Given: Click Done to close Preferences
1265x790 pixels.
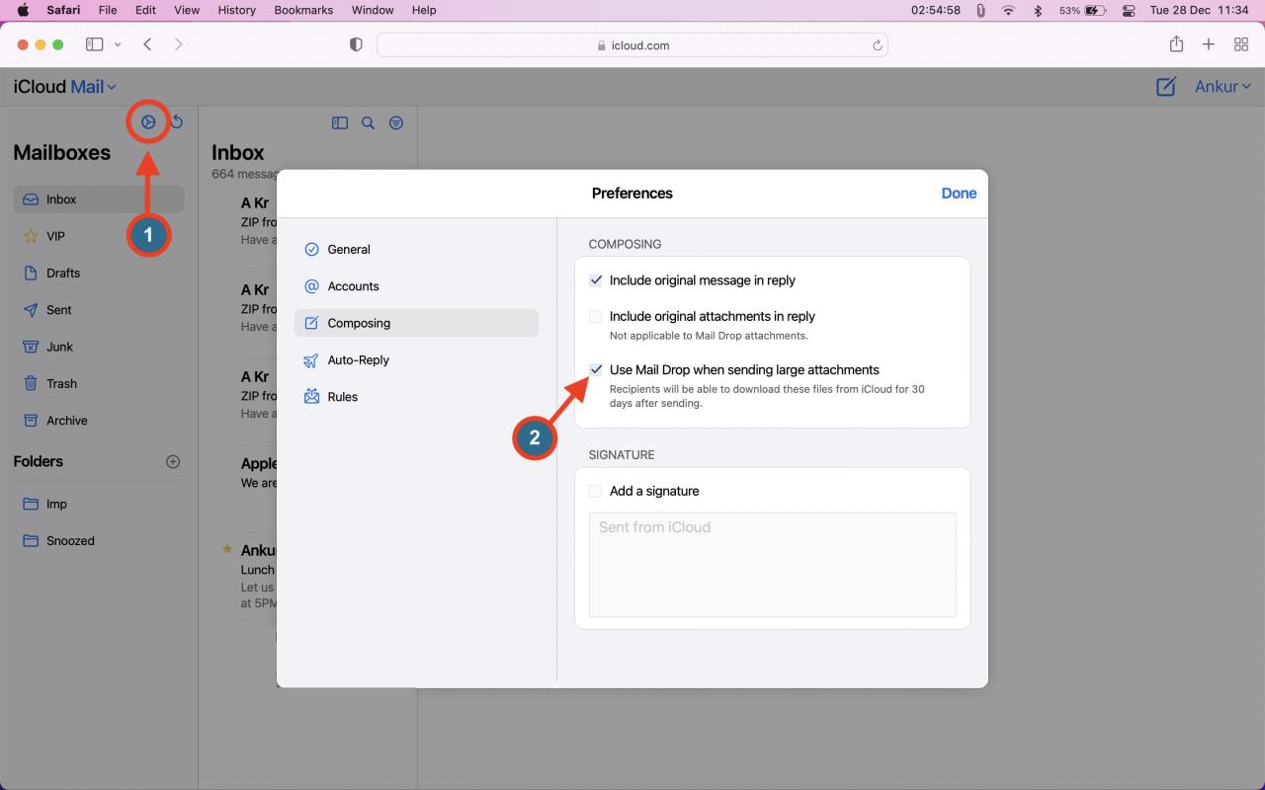Looking at the screenshot, I should click(959, 194).
